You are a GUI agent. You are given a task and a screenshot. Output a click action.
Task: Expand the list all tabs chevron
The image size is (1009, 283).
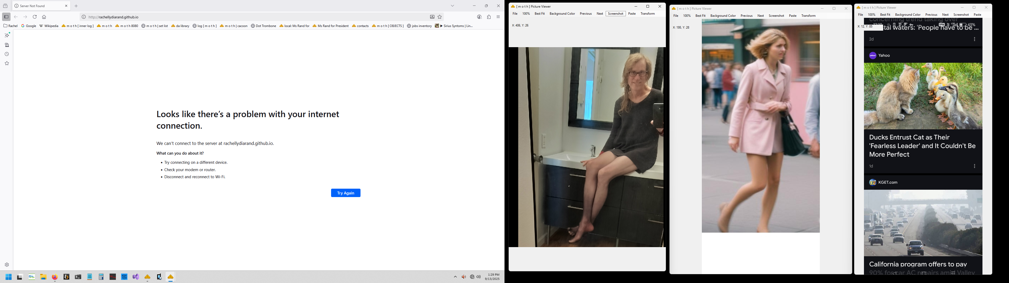(452, 6)
